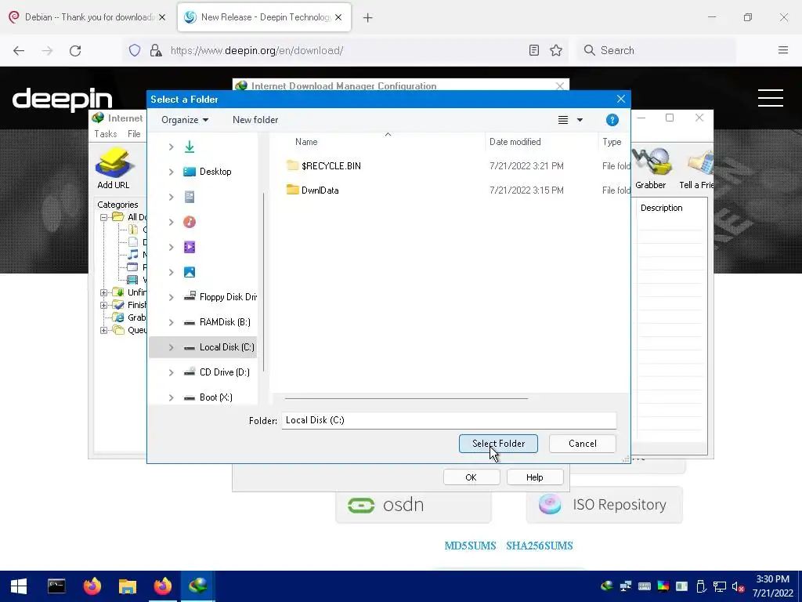Toggle reader view icon in address bar
Screen dimensions: 802x602
point(534,50)
